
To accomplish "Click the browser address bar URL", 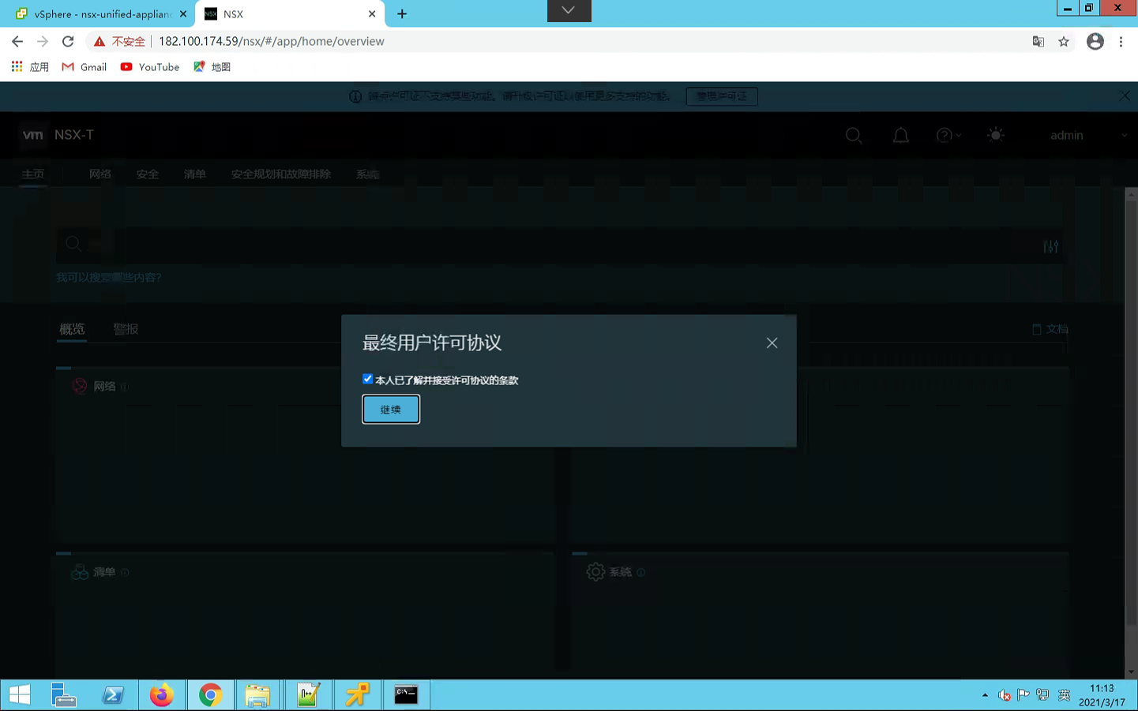I will pyautogui.click(x=271, y=42).
